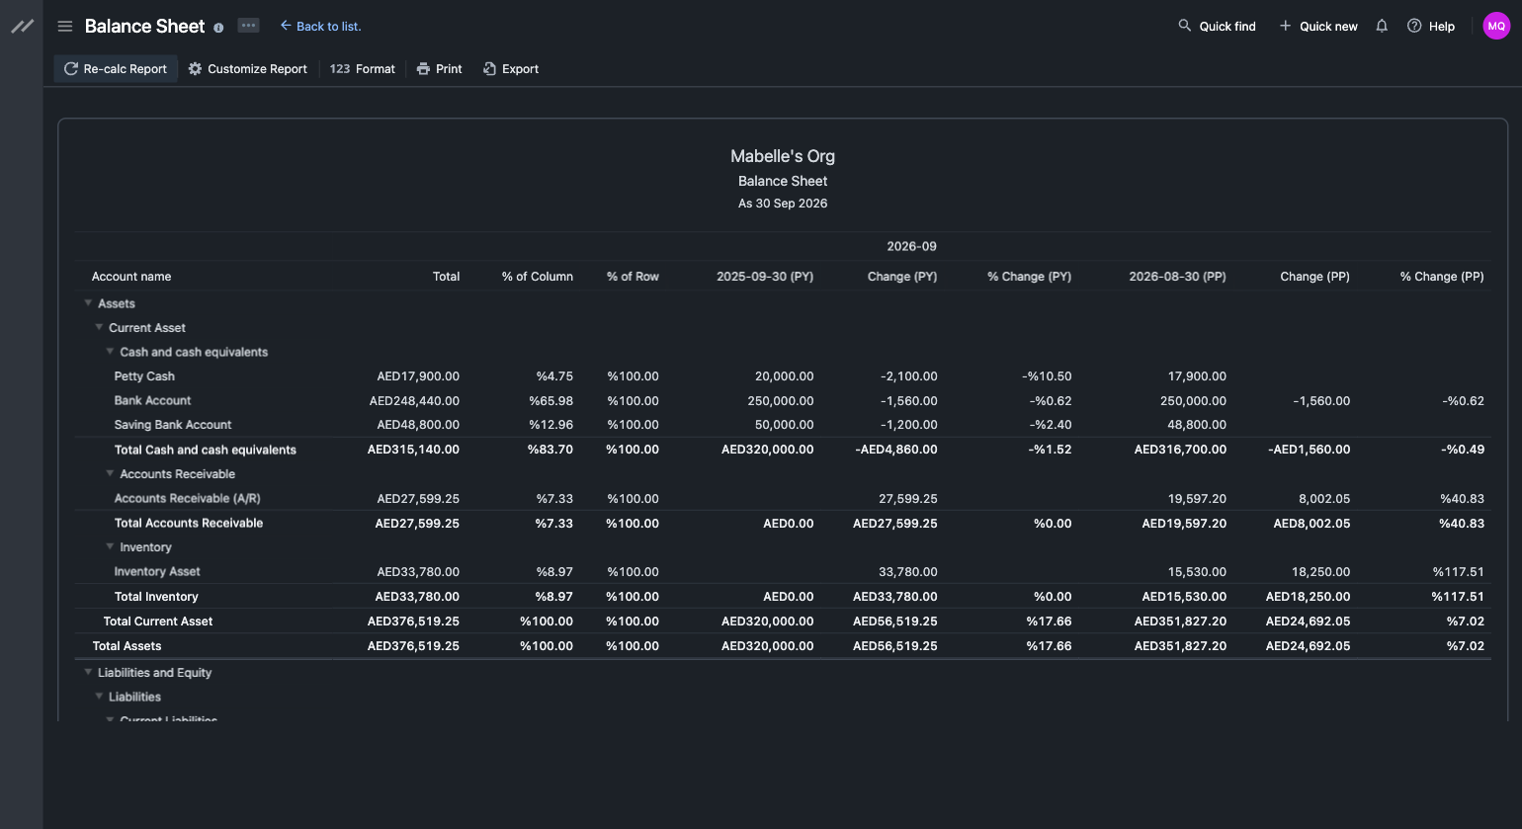Viewport: 1522px width, 829px height.
Task: Click the Re-calc Report button
Action: pos(116,69)
